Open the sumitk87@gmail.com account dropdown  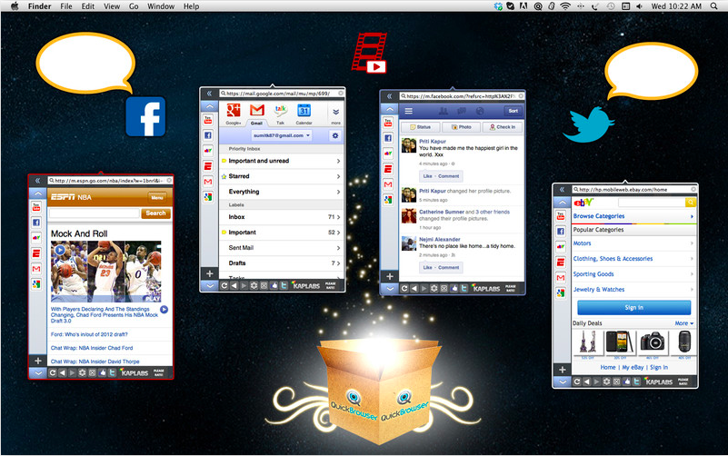click(282, 135)
